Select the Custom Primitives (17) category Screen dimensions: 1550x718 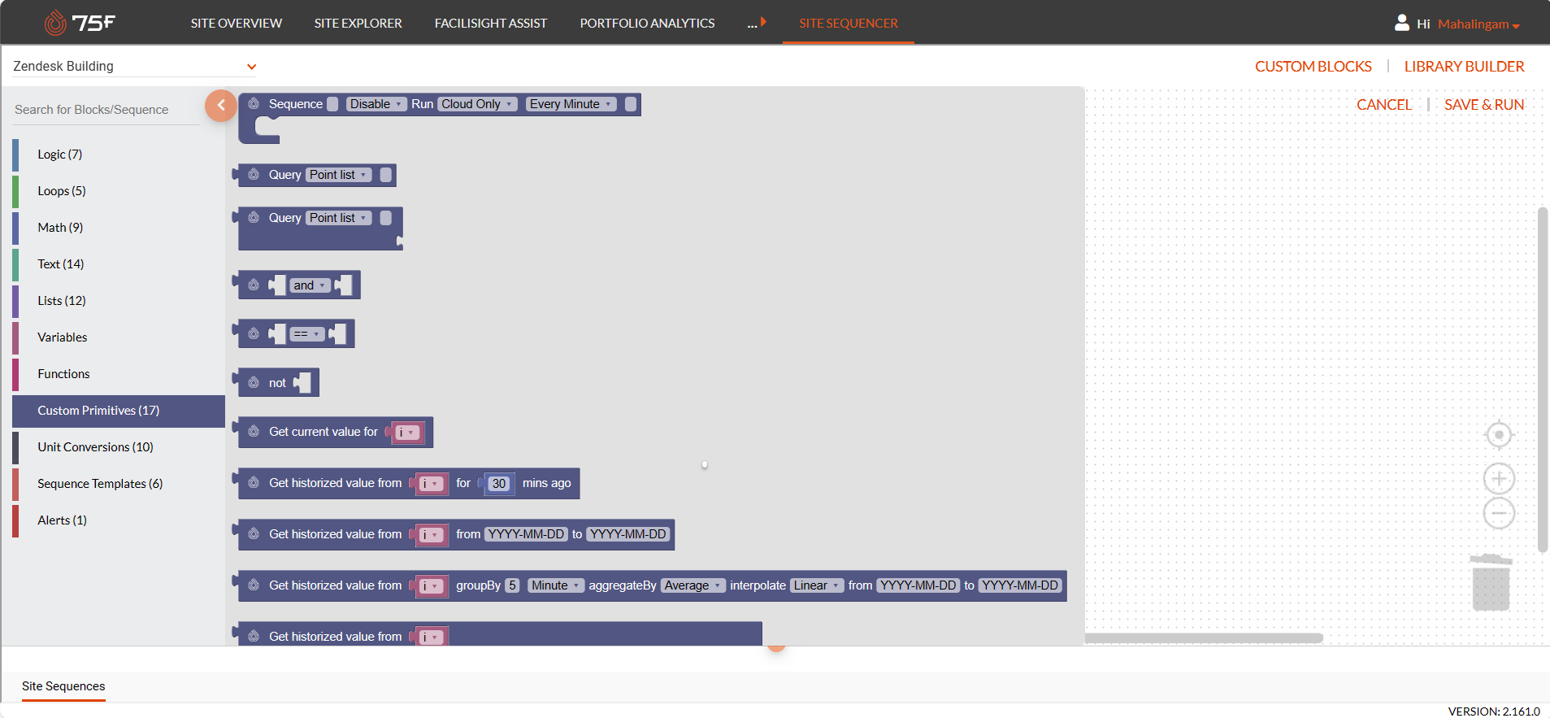click(98, 411)
